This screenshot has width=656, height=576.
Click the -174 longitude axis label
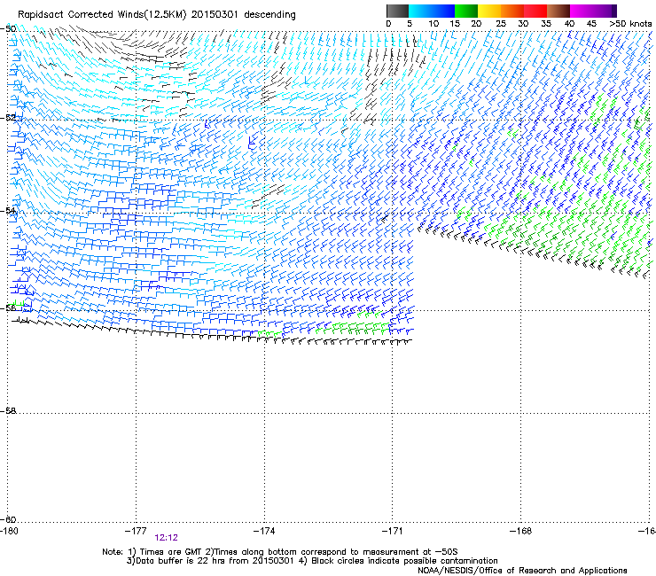point(264,531)
